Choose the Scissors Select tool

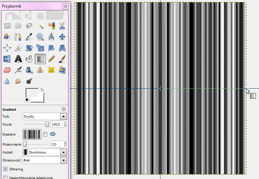[x=62, y=26]
